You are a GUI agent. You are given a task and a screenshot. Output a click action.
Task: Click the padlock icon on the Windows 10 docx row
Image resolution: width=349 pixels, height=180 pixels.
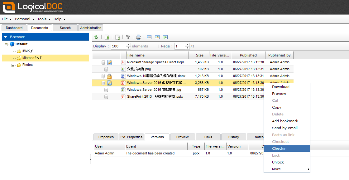pyautogui.click(x=109, y=76)
